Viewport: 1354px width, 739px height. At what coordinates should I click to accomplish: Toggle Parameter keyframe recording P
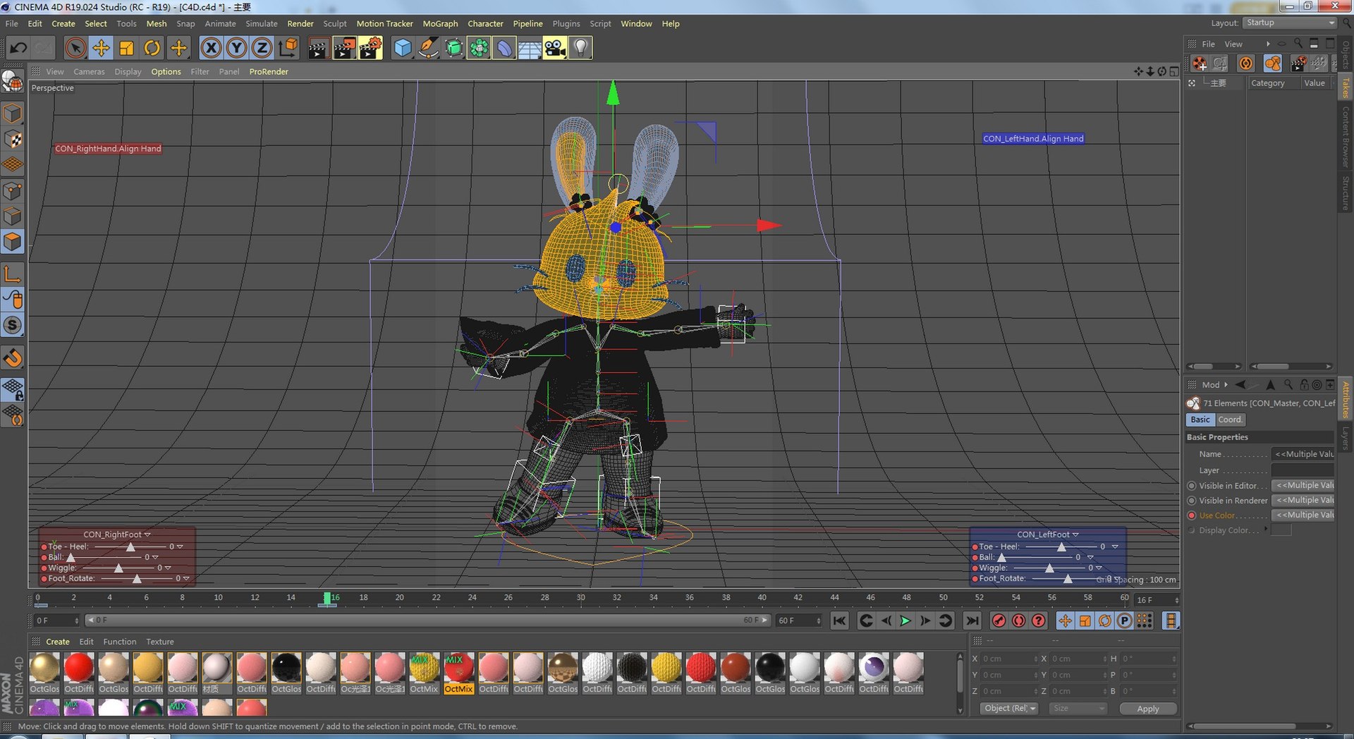(1125, 621)
